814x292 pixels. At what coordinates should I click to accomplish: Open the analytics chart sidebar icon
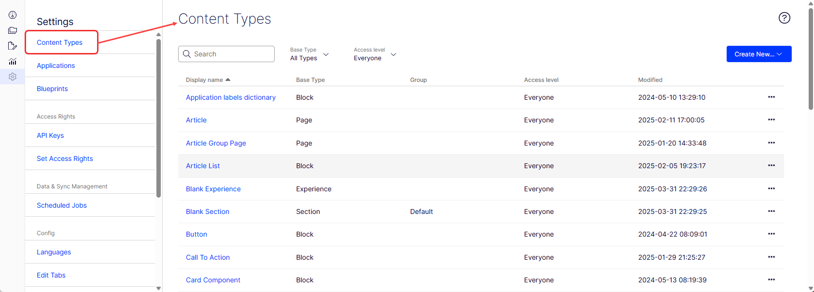point(13,61)
